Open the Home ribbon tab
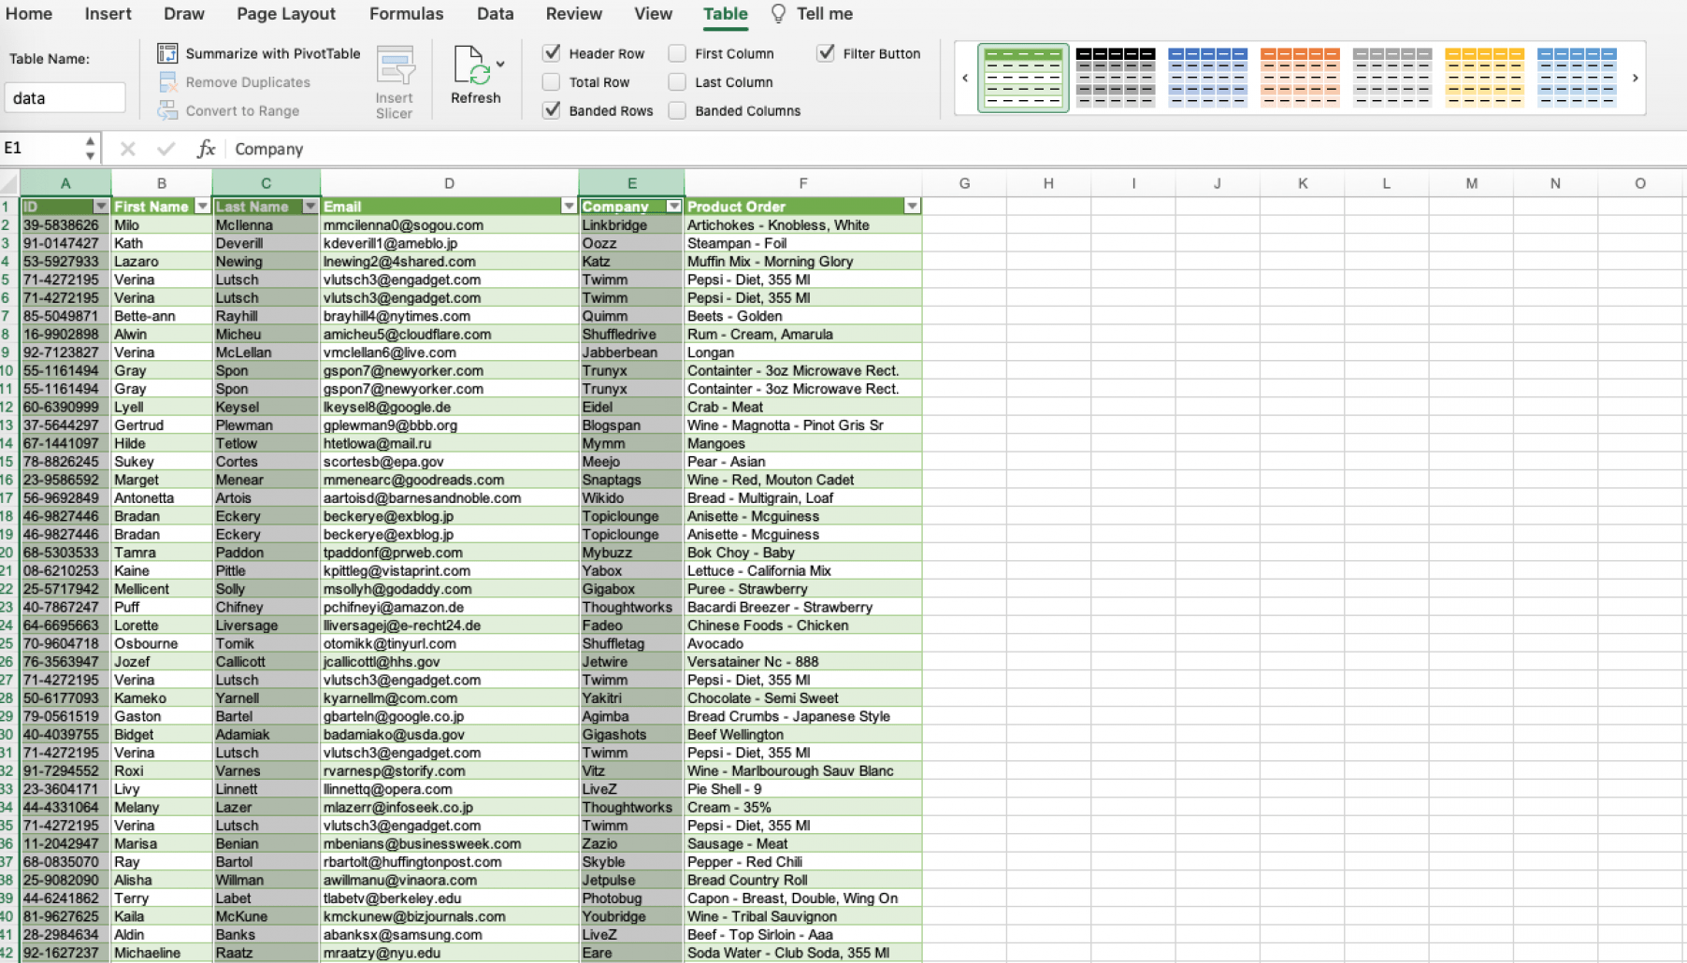Viewport: 1687px width, 963px height. point(29,13)
